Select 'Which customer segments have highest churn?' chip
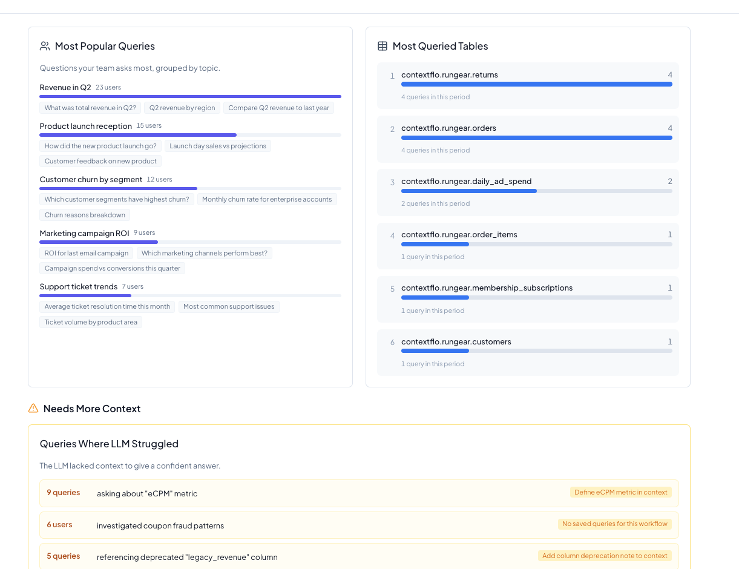 tap(117, 199)
